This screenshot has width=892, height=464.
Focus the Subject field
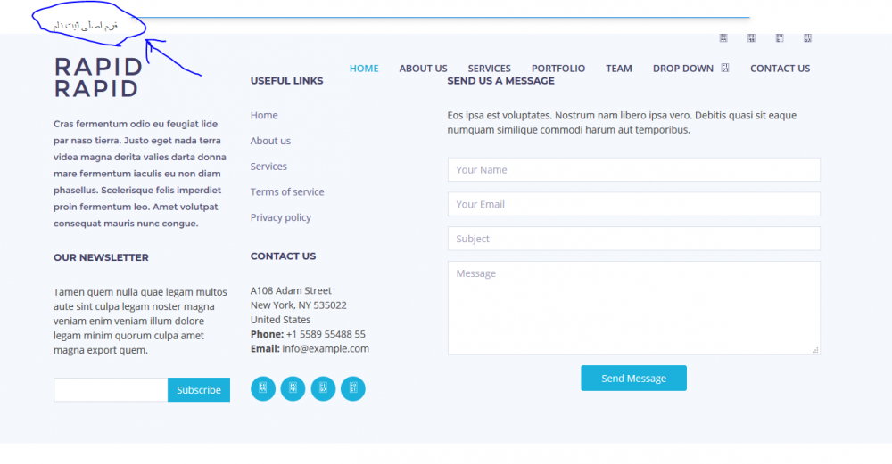pyautogui.click(x=633, y=239)
